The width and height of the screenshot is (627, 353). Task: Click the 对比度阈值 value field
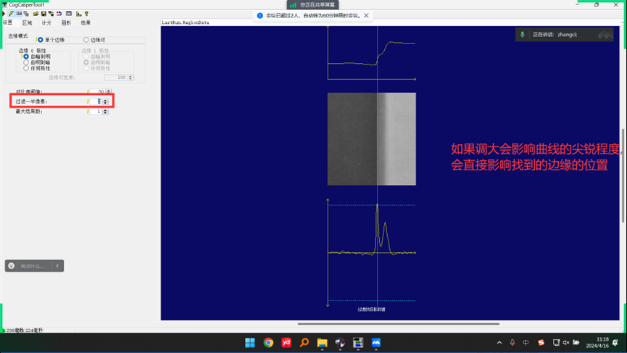(97, 91)
